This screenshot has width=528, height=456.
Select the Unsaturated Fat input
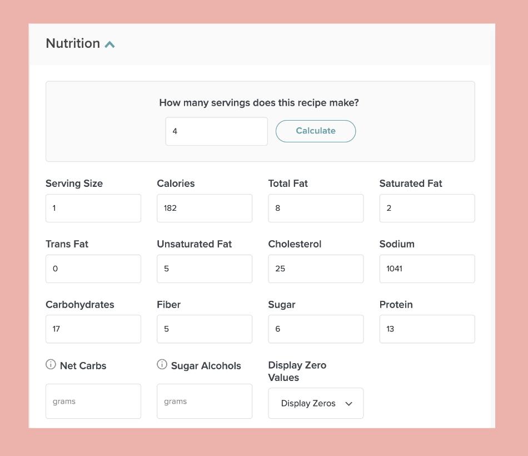pos(205,269)
